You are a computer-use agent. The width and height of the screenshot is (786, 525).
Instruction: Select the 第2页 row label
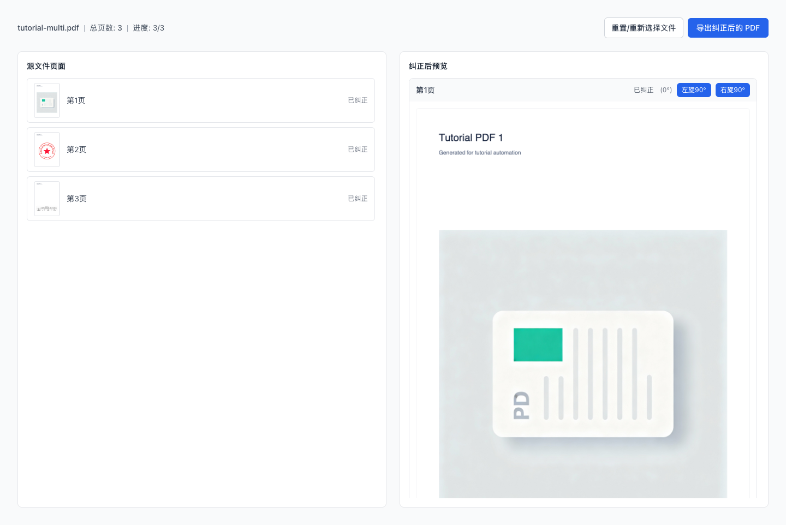click(x=76, y=150)
